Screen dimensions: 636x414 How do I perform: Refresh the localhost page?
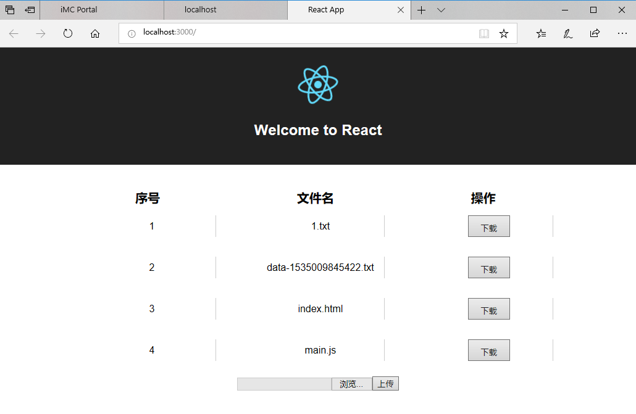click(x=68, y=34)
